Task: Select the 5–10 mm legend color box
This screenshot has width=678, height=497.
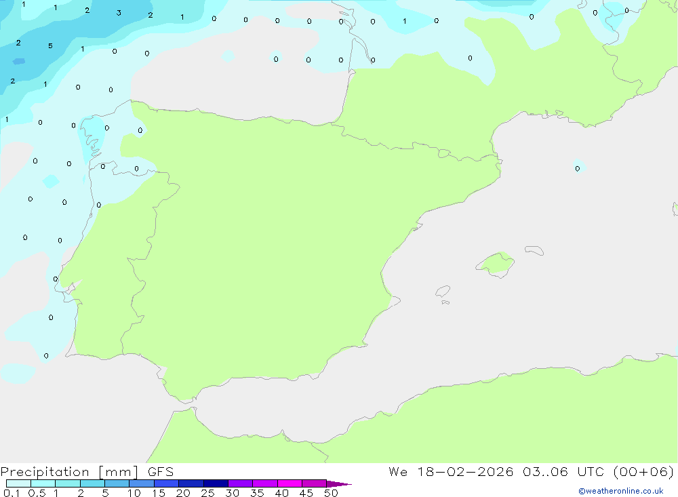Action: [117, 483]
